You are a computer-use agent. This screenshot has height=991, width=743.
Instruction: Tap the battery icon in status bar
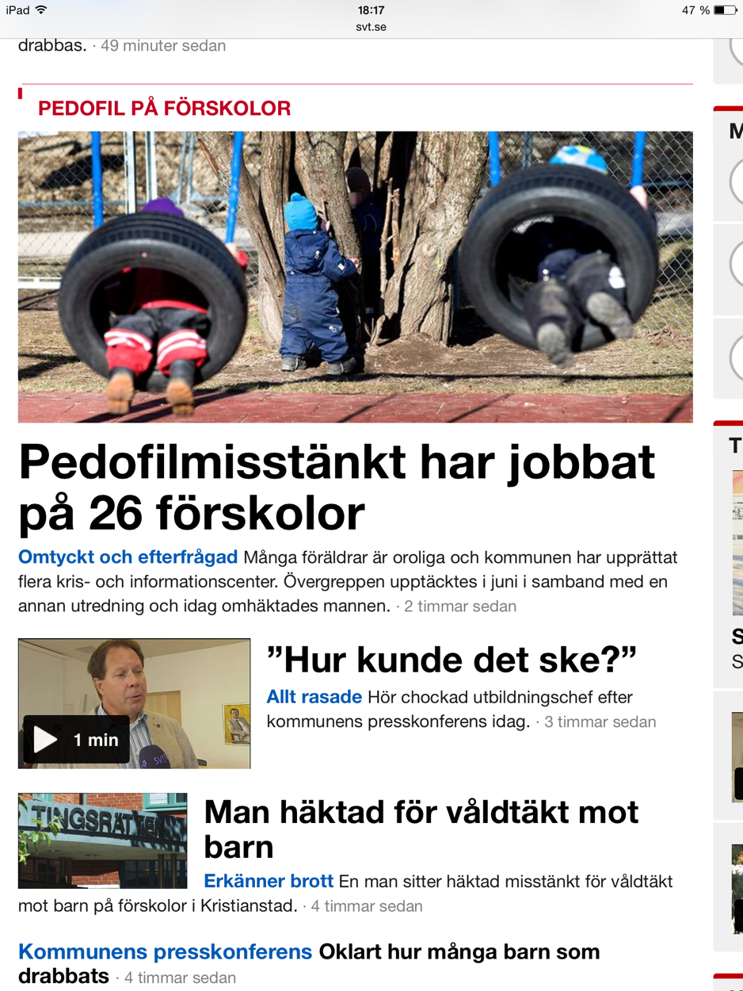[725, 10]
